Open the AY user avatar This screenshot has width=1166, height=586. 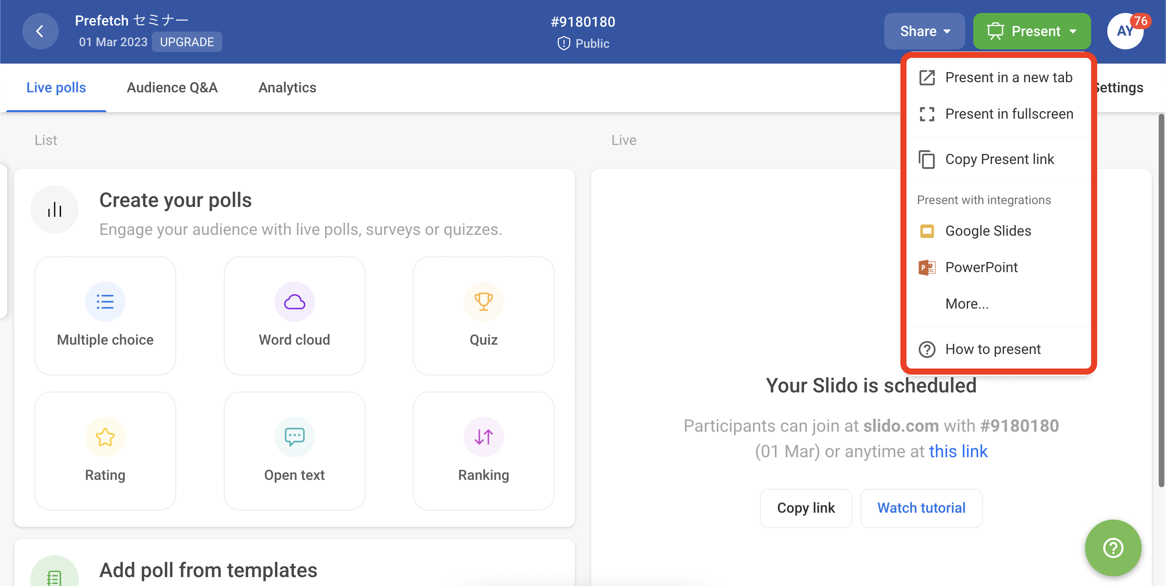click(1125, 31)
